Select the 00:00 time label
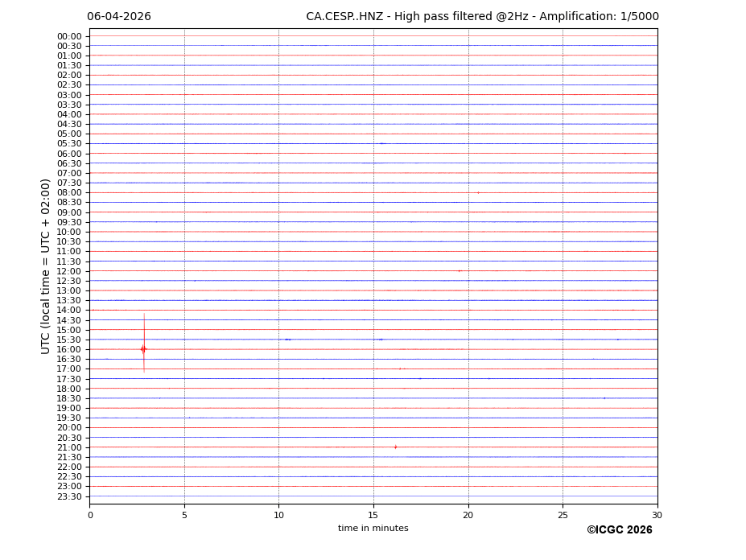Viewport: 746px width, 560px height. click(69, 36)
